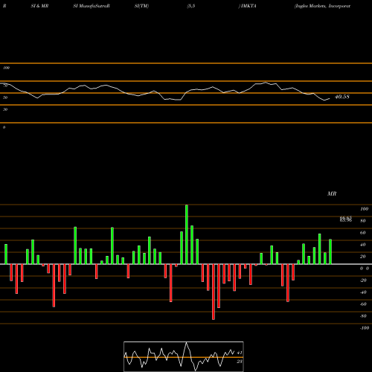Click the mini oscillator thumbnail at bottom
The height and width of the screenshot is (372, 372).
point(184,356)
